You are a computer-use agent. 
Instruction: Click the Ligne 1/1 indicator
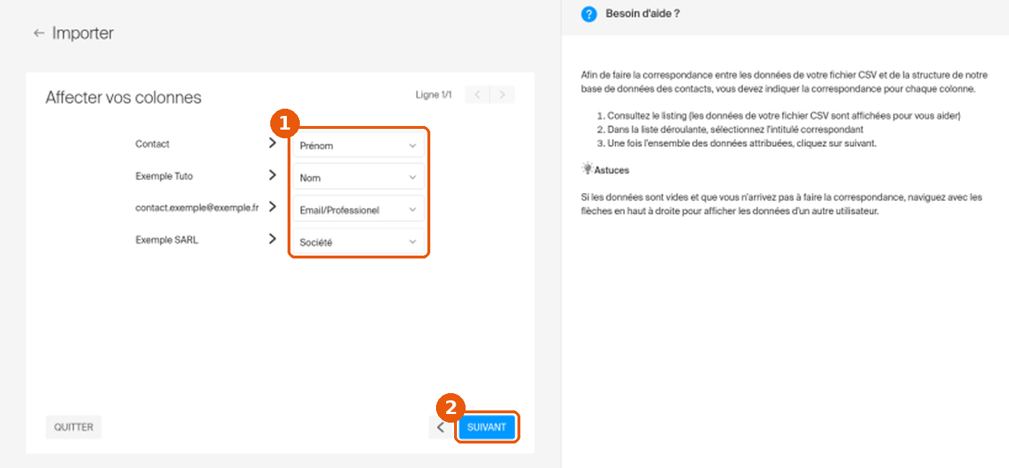(x=434, y=95)
